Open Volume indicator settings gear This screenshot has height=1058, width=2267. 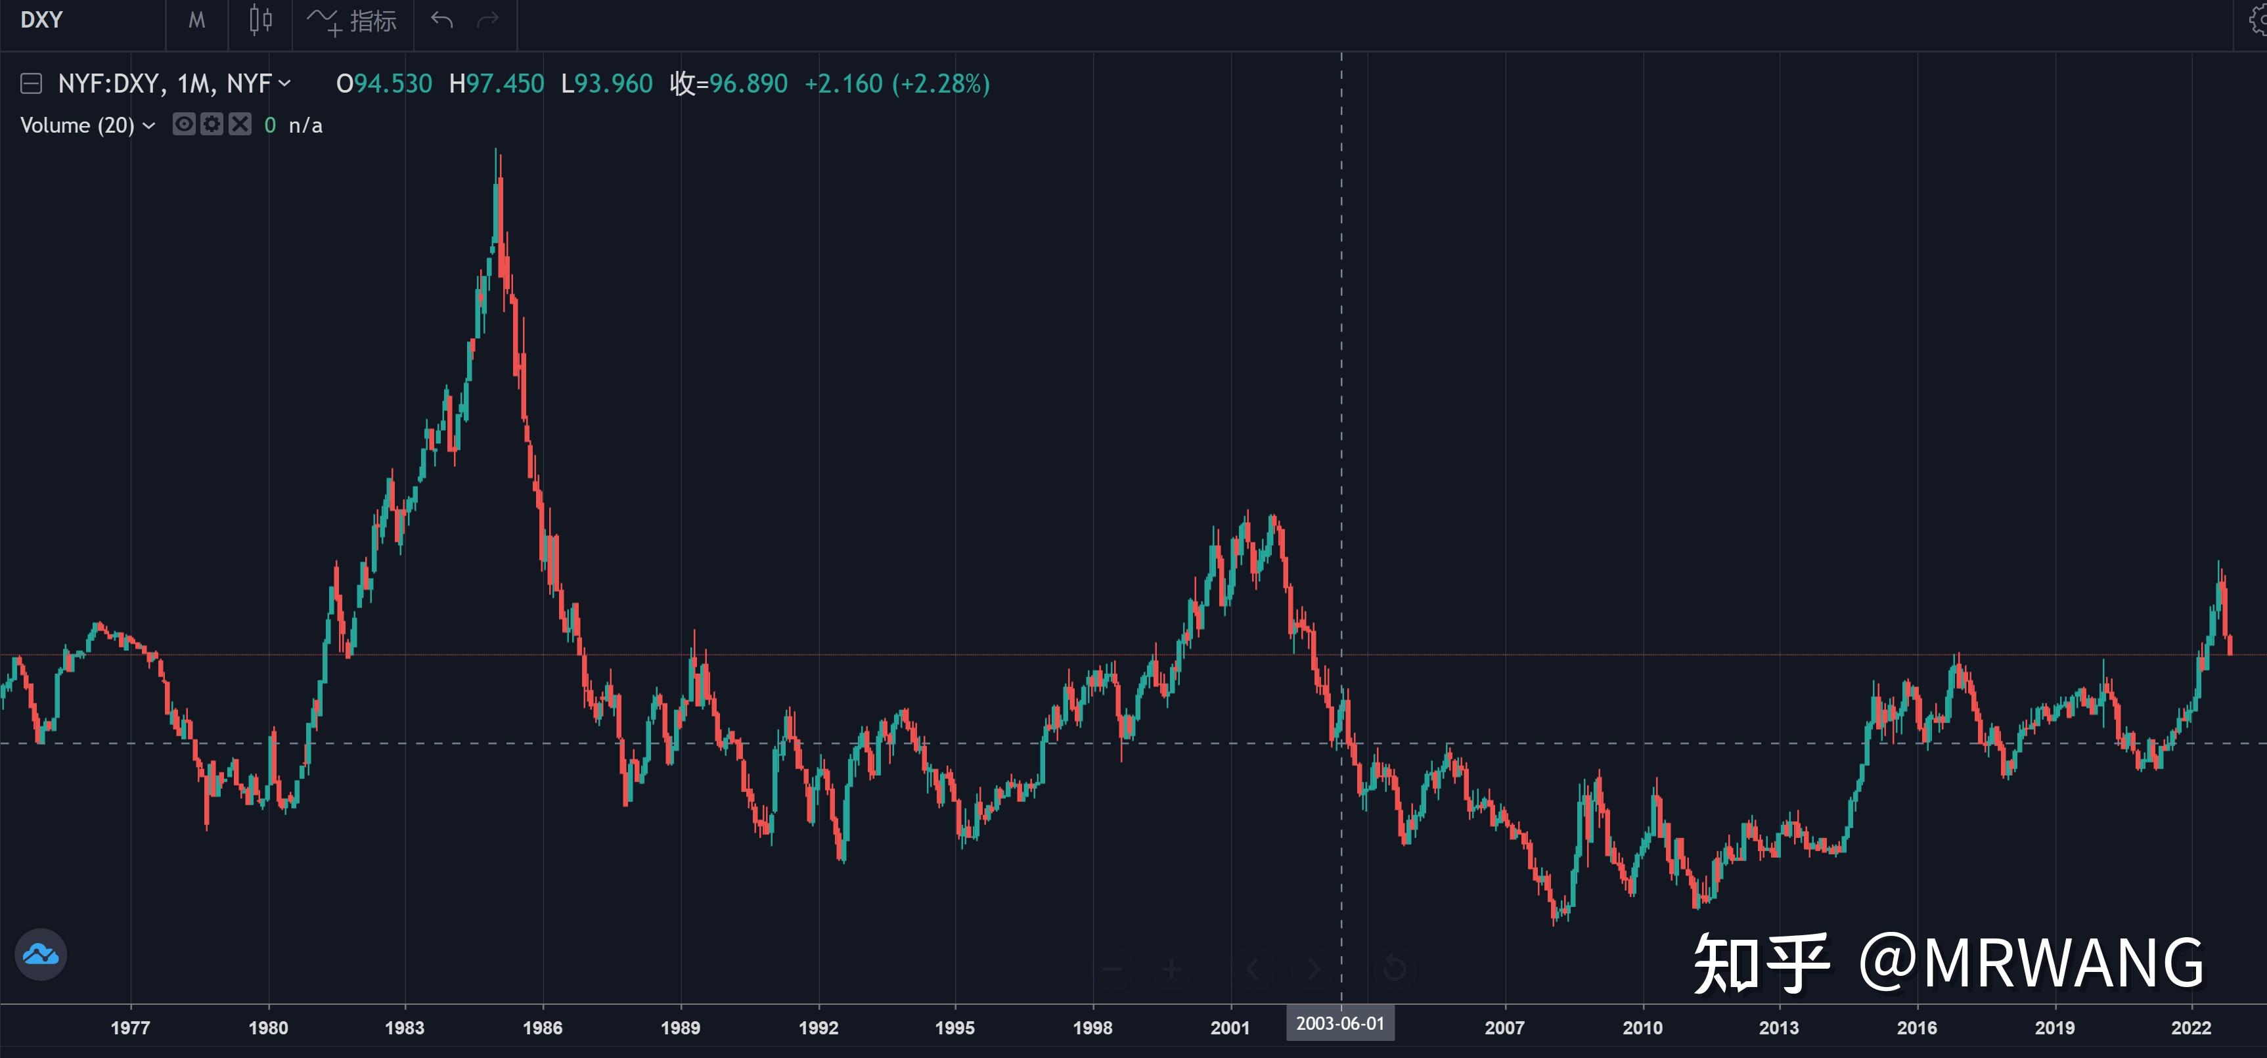(212, 124)
